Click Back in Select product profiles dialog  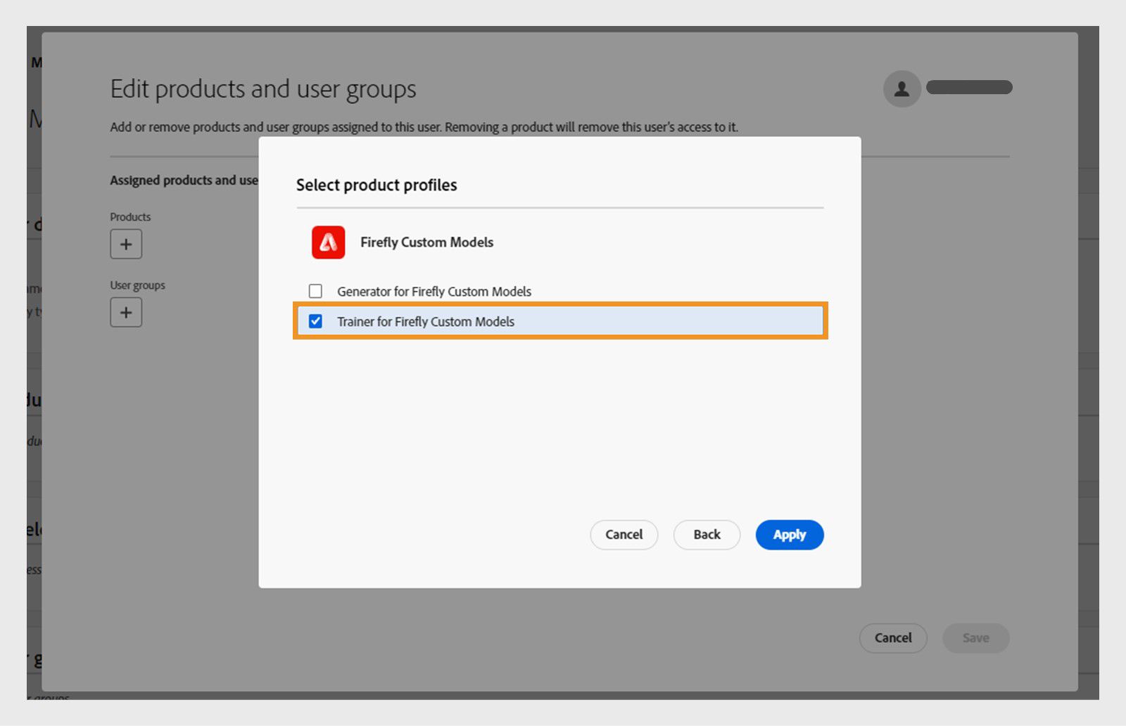tap(707, 535)
